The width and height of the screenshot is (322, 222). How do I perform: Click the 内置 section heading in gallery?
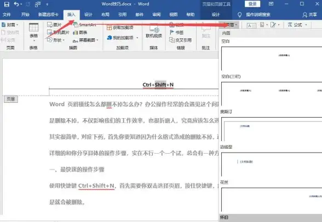[226, 33]
